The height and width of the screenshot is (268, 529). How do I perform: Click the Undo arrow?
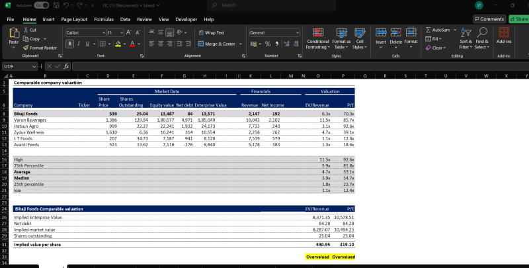(x=66, y=5)
